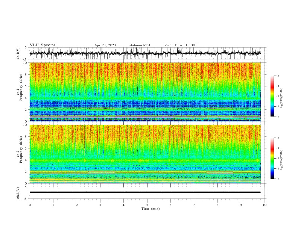Click the ch.2 spectrogram panel
The height and width of the screenshot is (230, 298).
pos(145,154)
